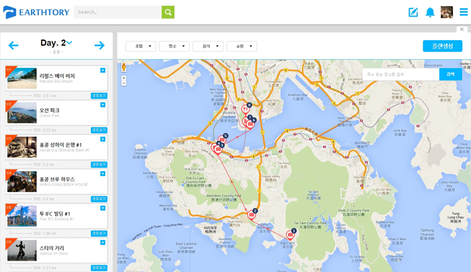Go to next day with right arrow
Viewport: 471px width, 272px height.
point(100,46)
